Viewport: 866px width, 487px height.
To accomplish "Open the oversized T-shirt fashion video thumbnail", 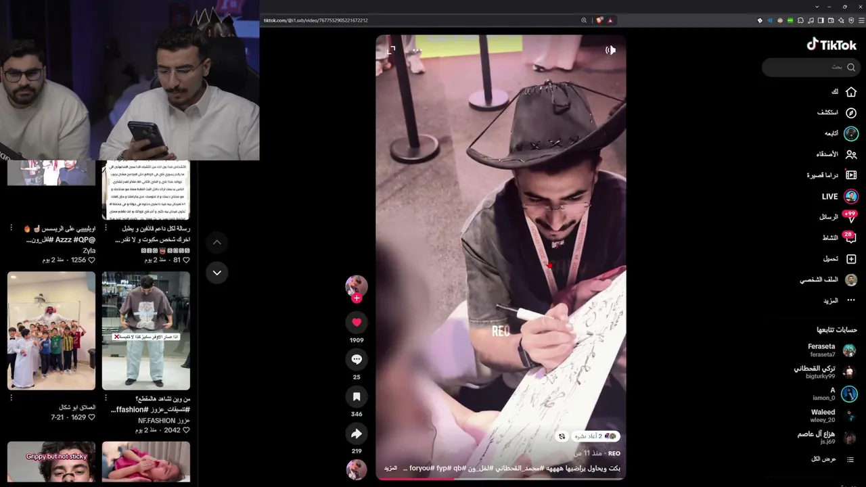I will [146, 331].
